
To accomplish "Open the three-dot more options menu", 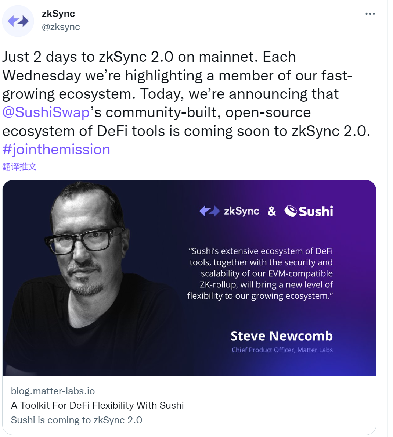I will (x=370, y=14).
